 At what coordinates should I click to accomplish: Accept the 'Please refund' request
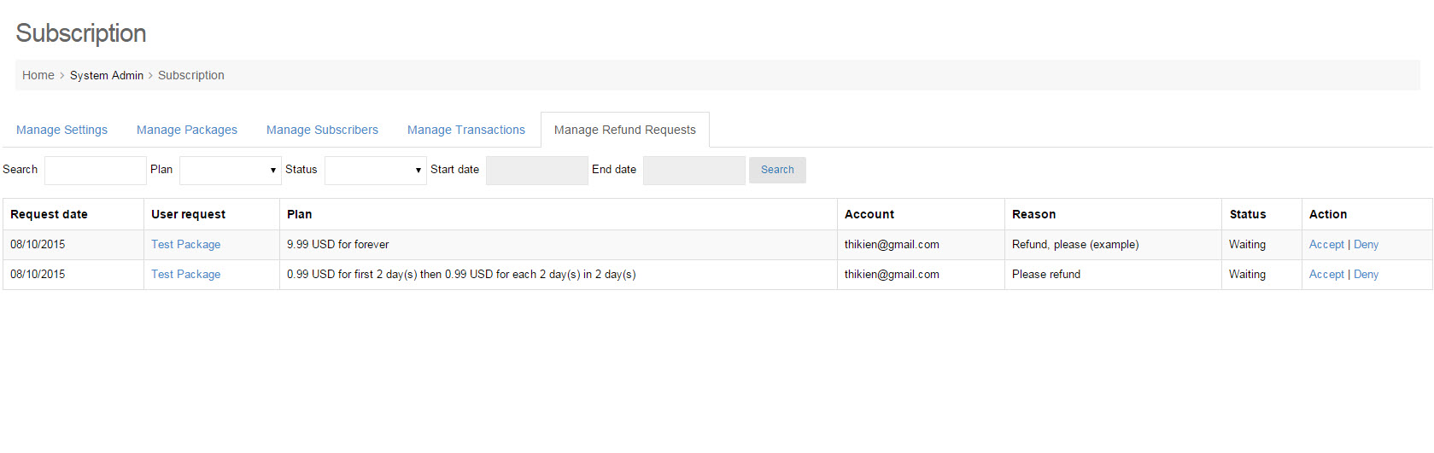tap(1326, 274)
